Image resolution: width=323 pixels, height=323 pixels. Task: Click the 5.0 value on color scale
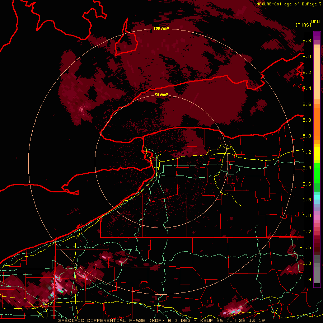(307, 136)
